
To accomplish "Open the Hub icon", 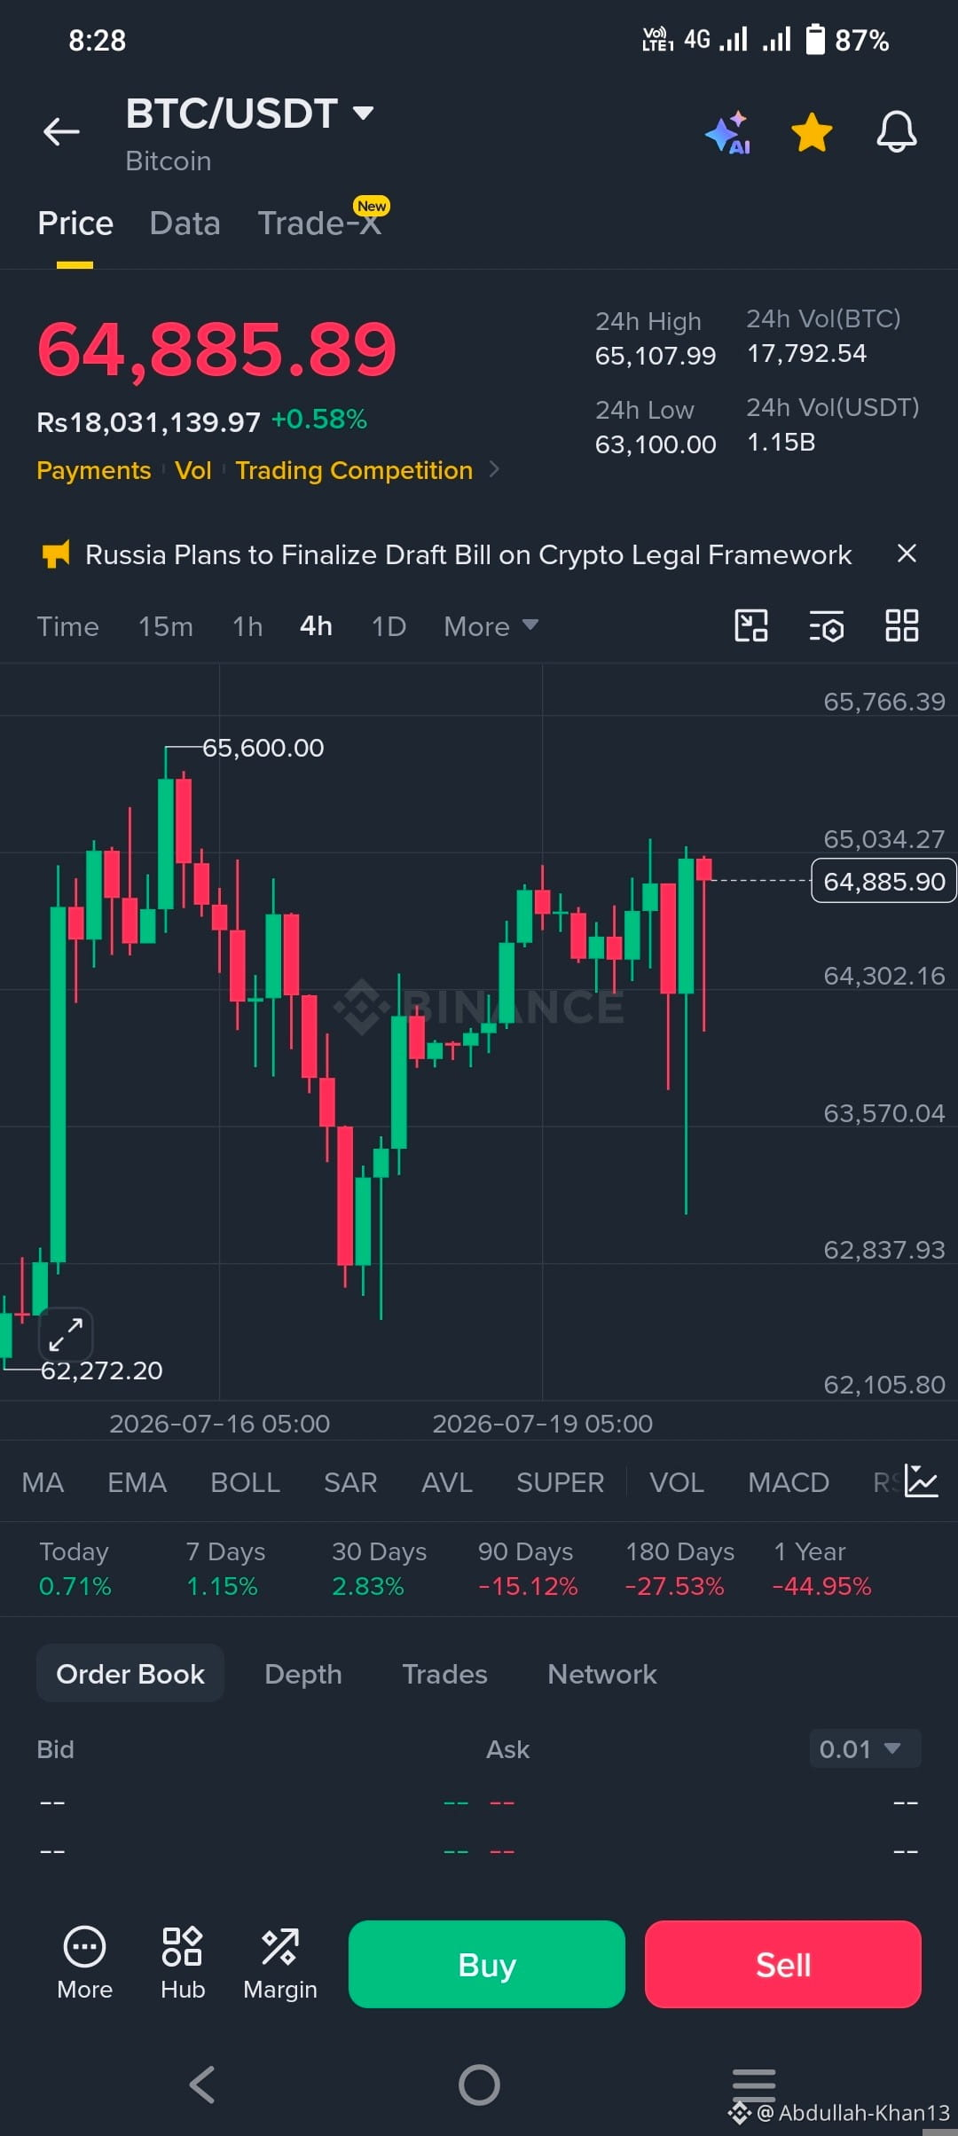I will tap(183, 1963).
